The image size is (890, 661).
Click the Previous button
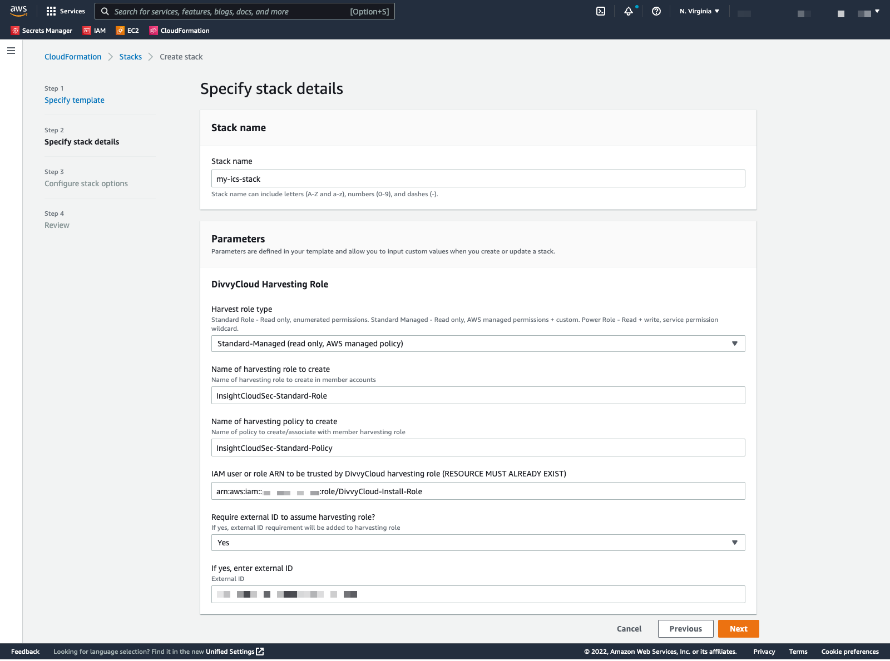pos(686,629)
